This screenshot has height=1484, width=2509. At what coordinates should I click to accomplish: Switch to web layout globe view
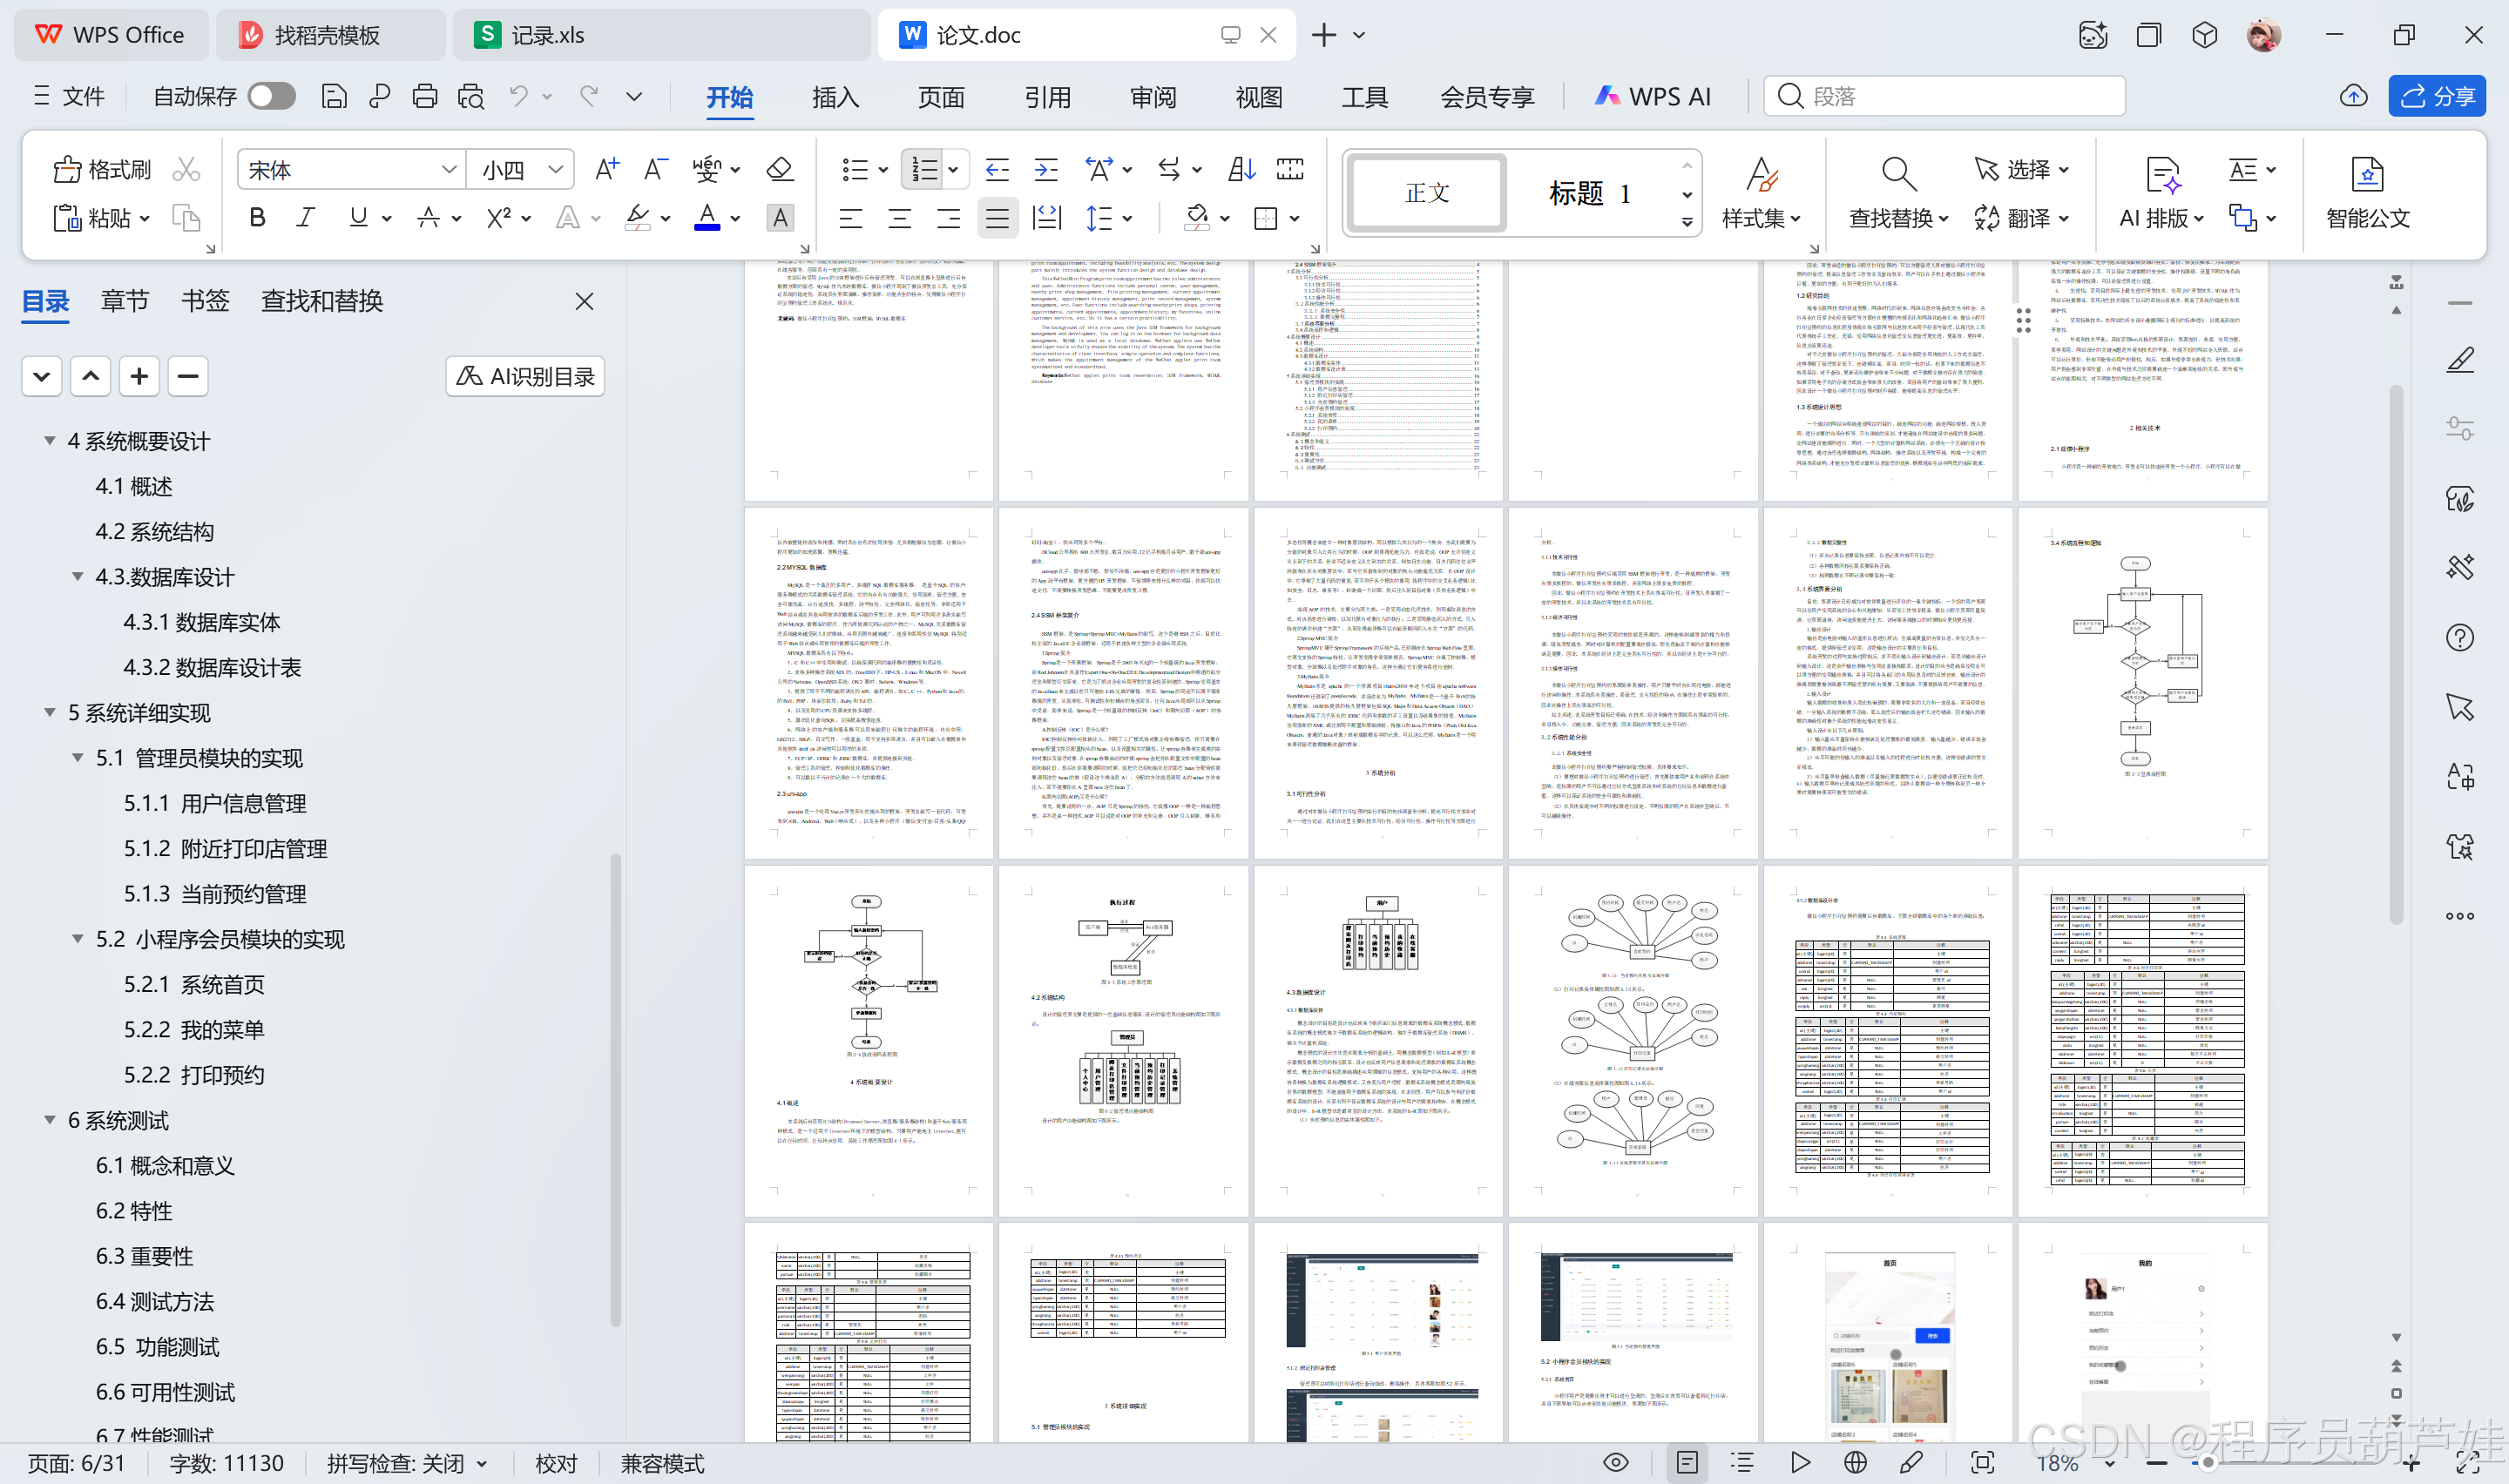(1855, 1462)
